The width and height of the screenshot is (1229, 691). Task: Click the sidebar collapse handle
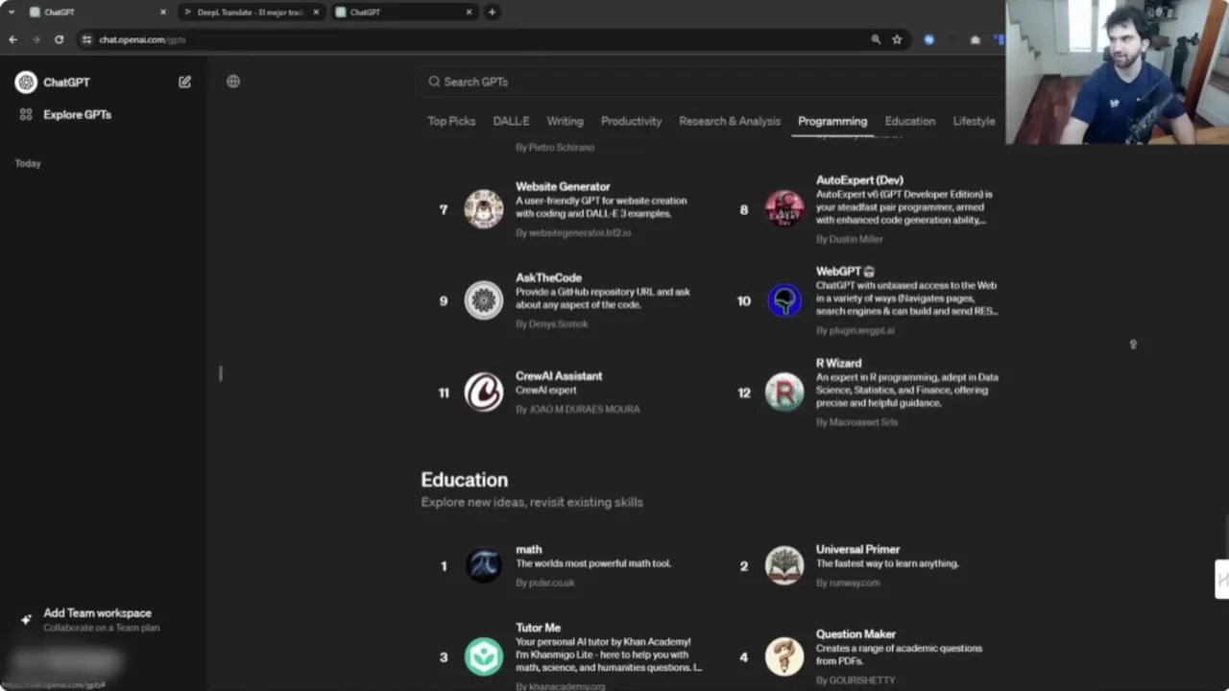click(221, 373)
